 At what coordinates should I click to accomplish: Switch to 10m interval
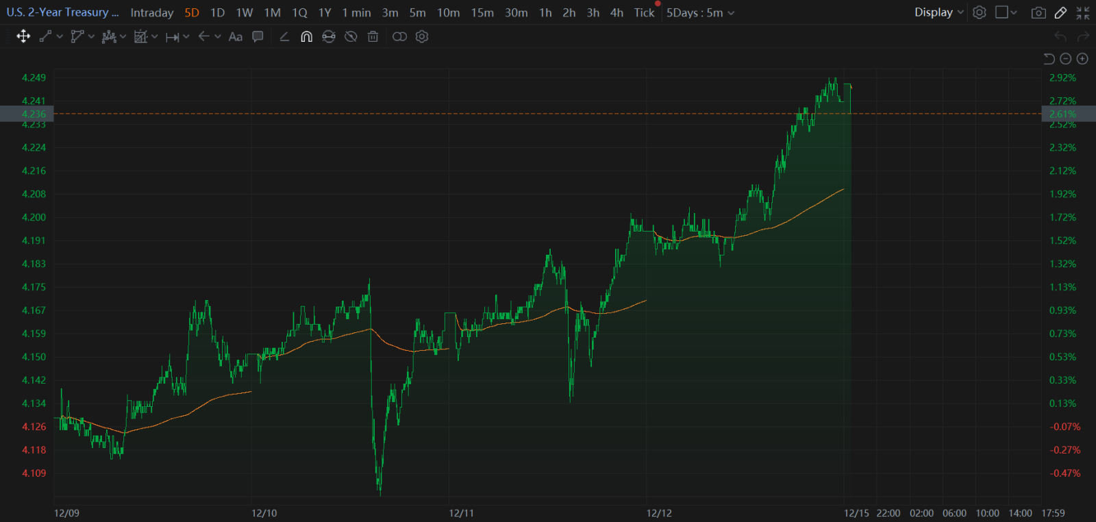tap(449, 12)
